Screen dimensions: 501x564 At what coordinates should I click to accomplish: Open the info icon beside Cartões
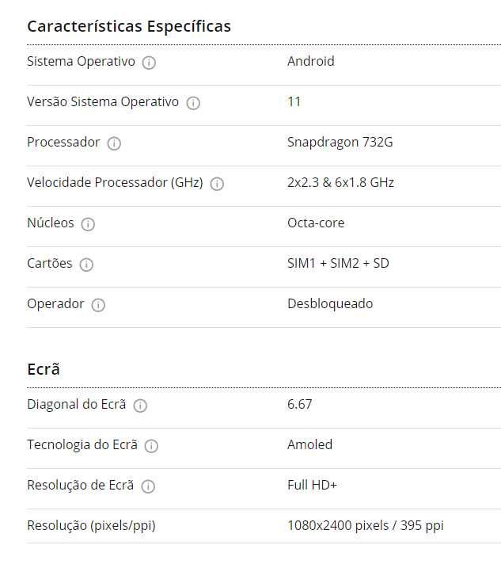tap(86, 265)
